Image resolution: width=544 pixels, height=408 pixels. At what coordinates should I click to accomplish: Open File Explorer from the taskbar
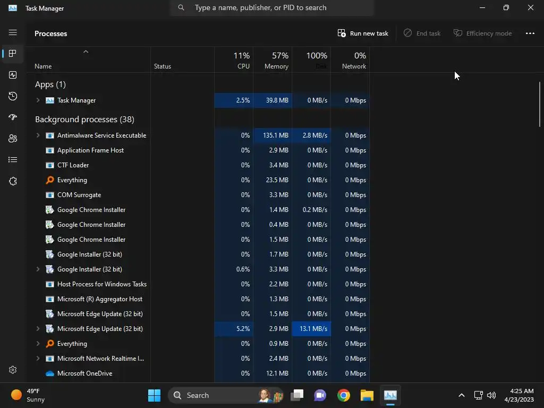(367, 395)
